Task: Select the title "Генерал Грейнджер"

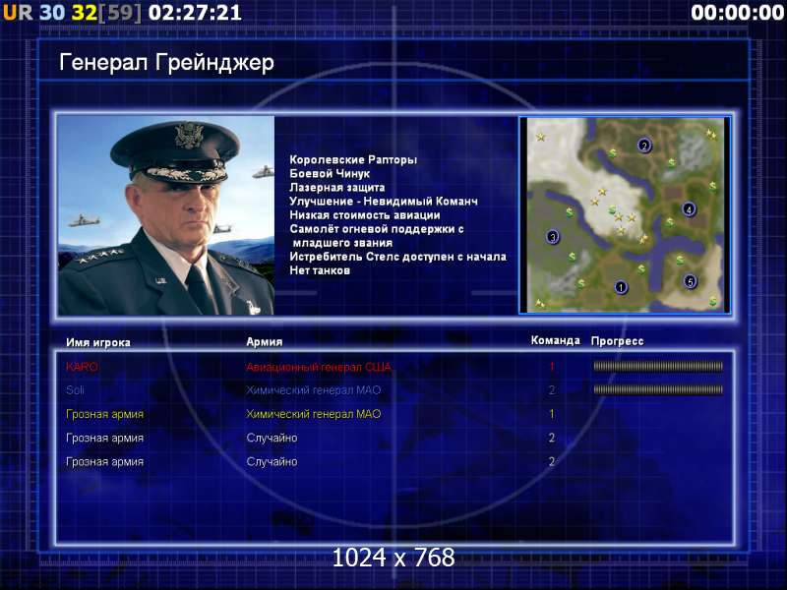Action: point(166,63)
